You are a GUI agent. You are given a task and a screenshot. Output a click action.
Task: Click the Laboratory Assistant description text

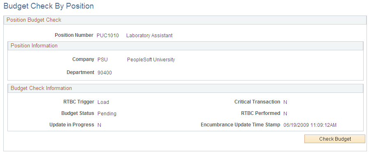[149, 36]
